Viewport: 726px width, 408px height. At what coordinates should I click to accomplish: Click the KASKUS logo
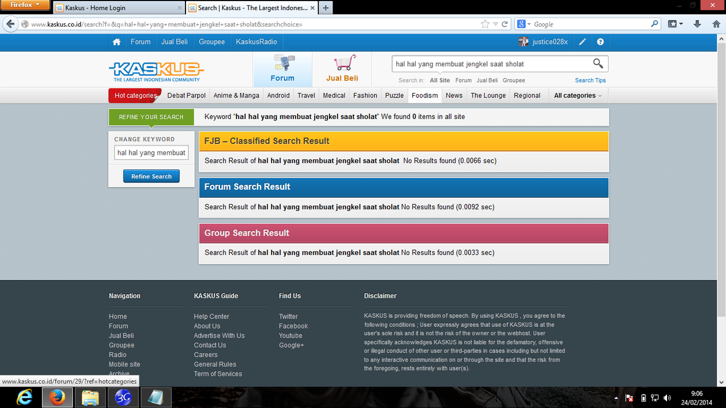pyautogui.click(x=156, y=71)
